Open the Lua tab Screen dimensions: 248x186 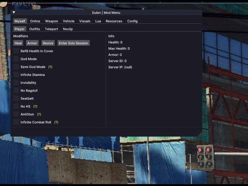98,21
